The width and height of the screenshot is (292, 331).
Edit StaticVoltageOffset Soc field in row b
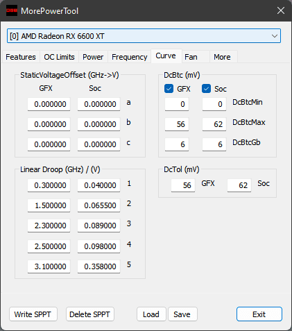pyautogui.click(x=98, y=124)
